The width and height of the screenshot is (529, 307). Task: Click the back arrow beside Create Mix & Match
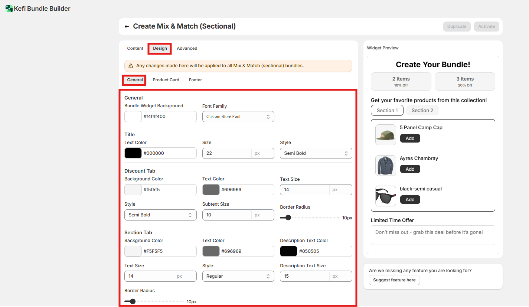tap(127, 27)
